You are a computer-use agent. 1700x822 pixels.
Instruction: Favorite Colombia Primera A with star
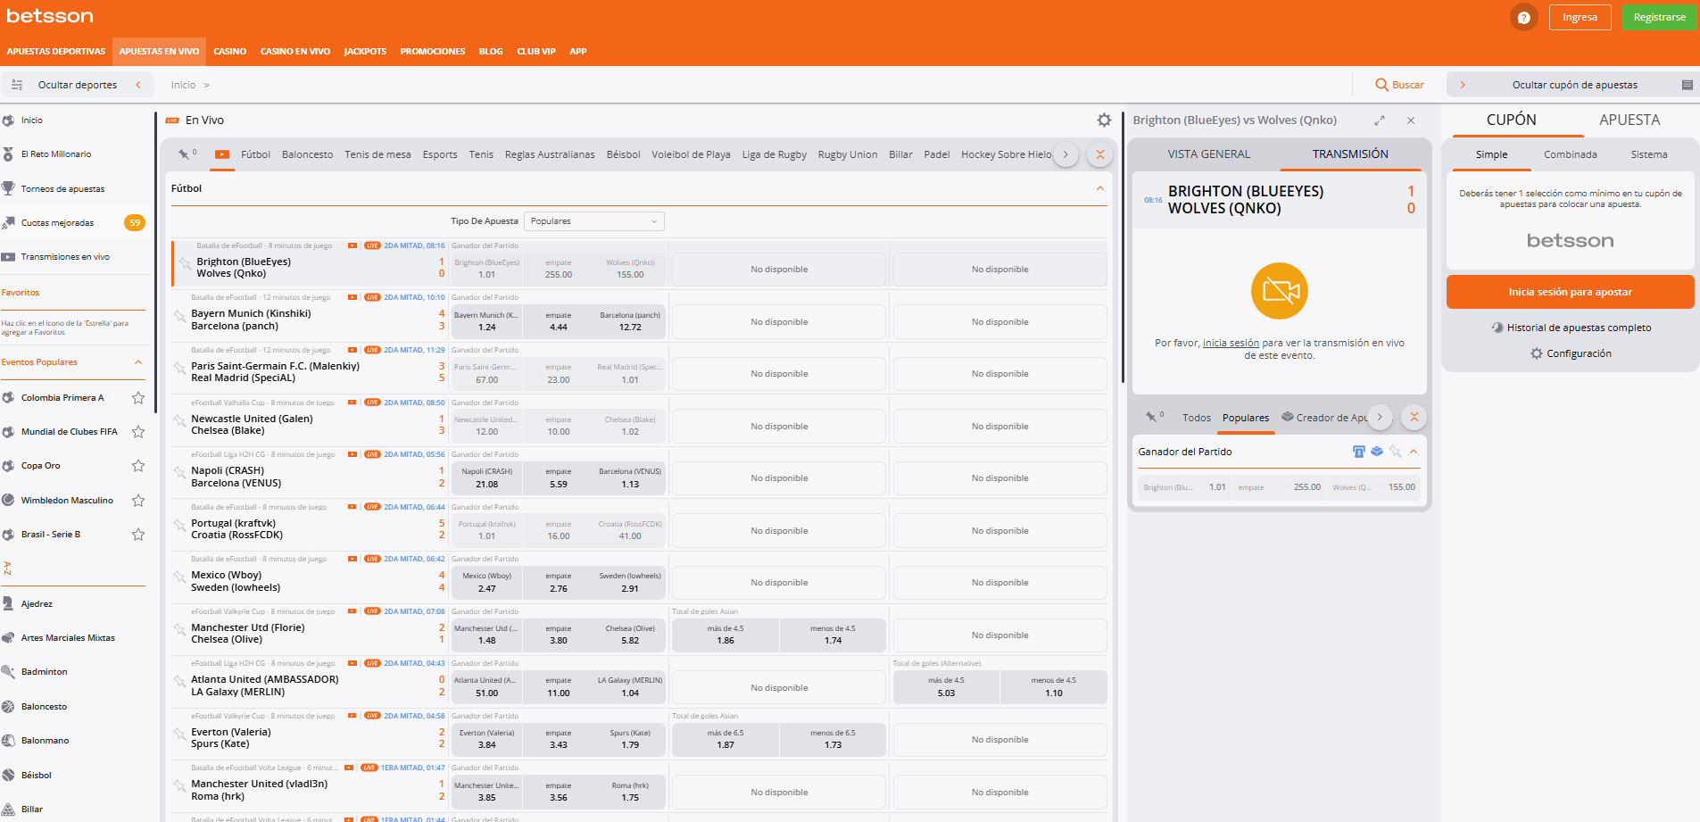point(138,398)
